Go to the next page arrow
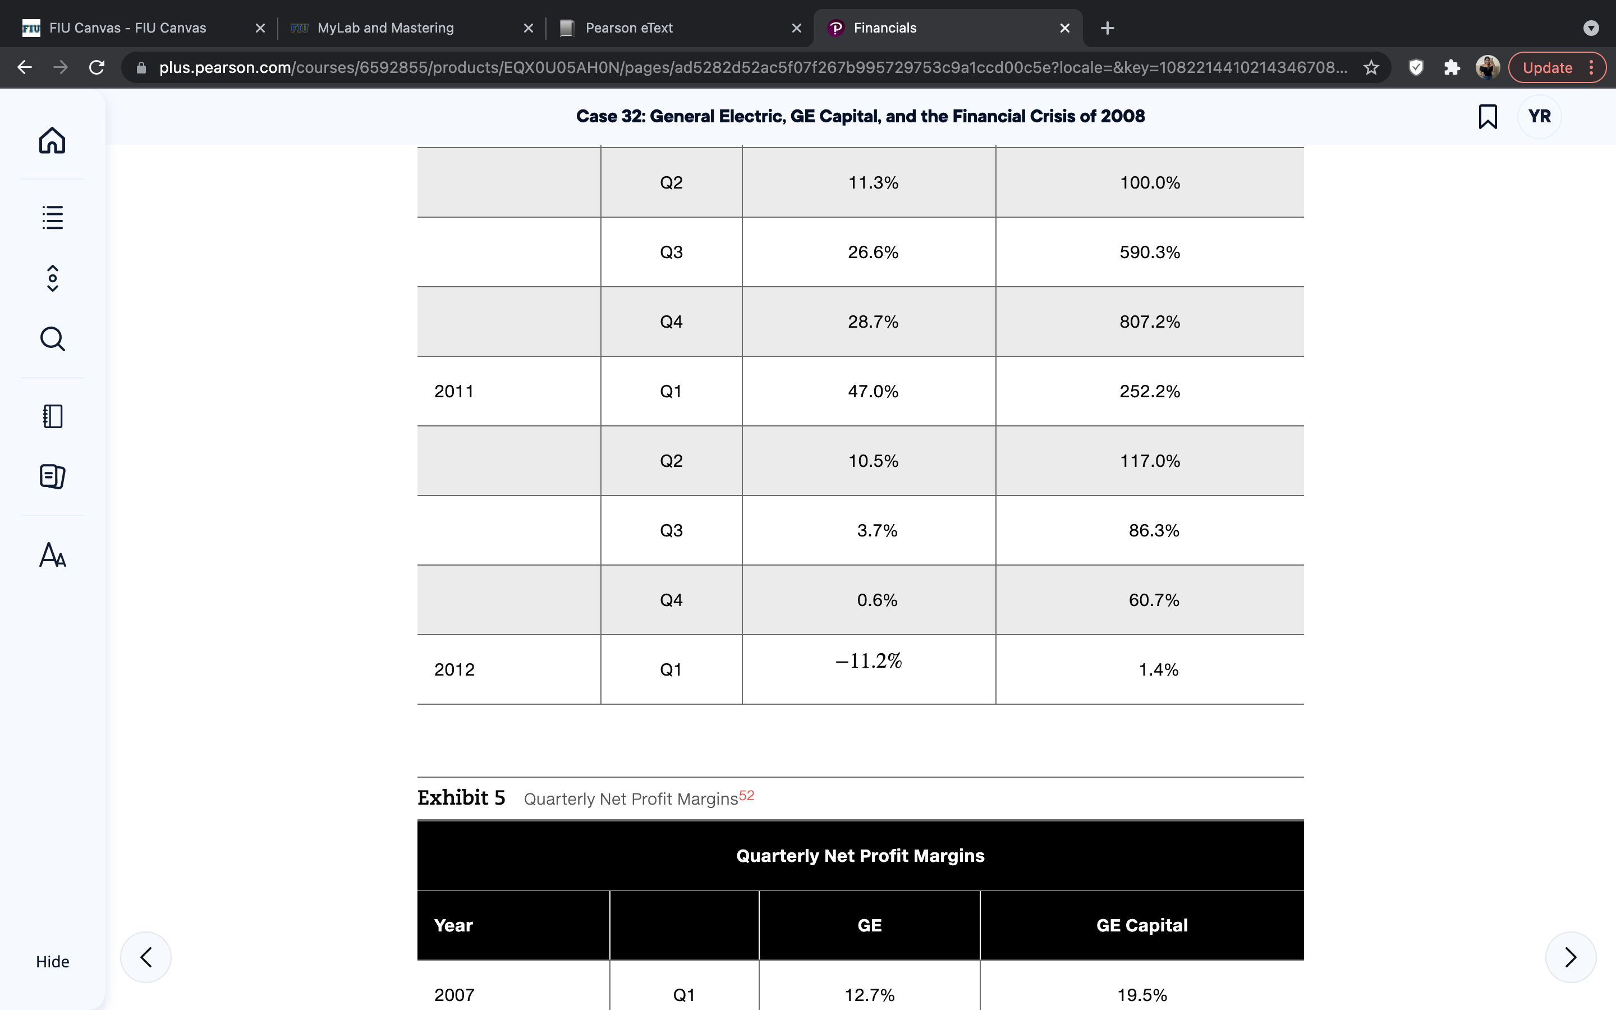Viewport: 1616px width, 1010px height. point(1571,957)
